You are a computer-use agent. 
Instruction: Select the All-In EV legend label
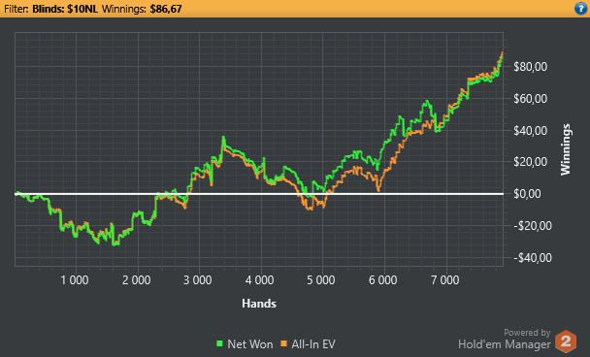point(313,343)
